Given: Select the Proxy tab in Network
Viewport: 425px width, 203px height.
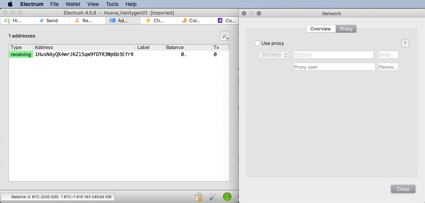Looking at the screenshot, I should pos(346,29).
